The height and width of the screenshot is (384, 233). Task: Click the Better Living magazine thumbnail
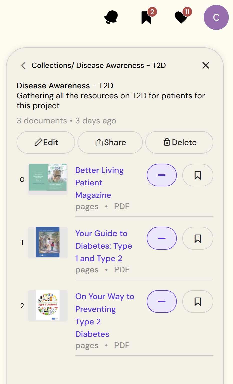coord(48,177)
